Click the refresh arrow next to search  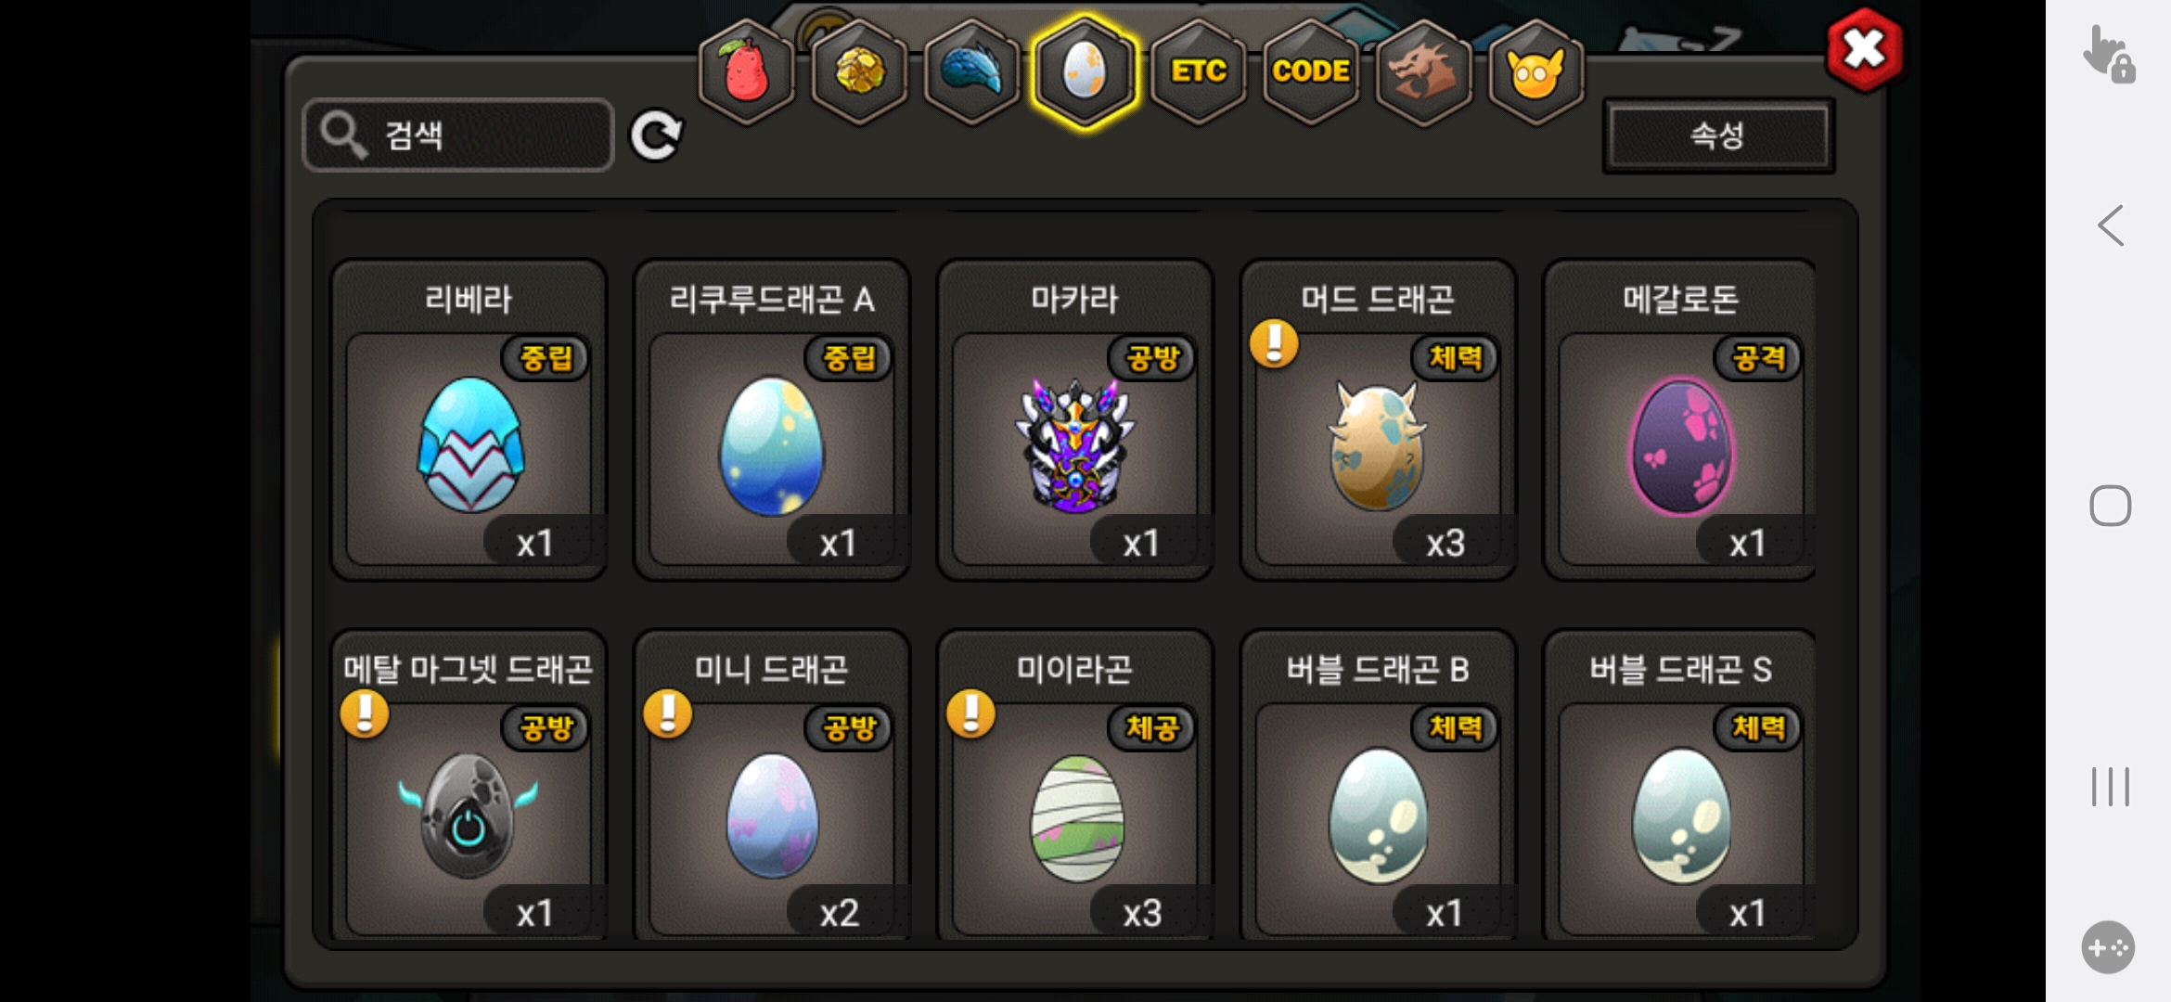pyautogui.click(x=656, y=136)
